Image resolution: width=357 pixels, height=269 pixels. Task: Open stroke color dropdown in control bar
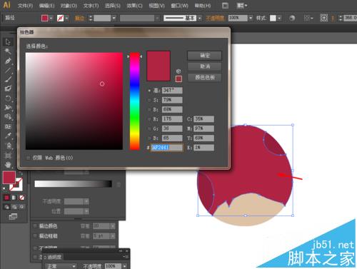pos(67,18)
